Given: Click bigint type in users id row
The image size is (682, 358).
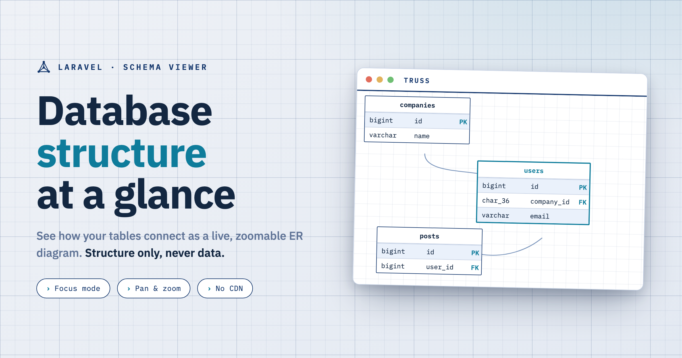Looking at the screenshot, I should tap(494, 186).
